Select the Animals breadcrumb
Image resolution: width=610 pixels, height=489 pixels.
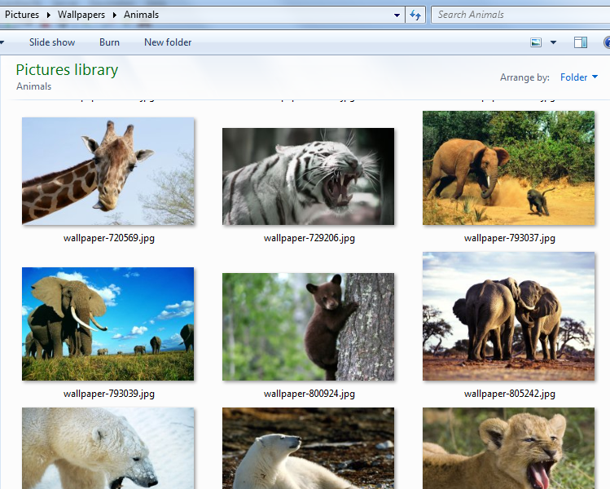click(x=141, y=15)
